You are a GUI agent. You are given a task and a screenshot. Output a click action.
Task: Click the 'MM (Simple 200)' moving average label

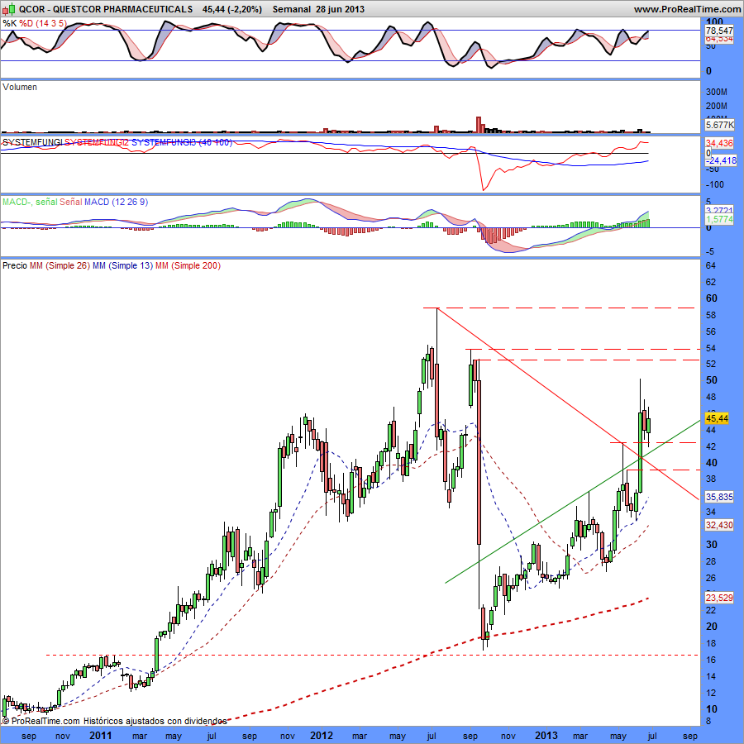[188, 265]
